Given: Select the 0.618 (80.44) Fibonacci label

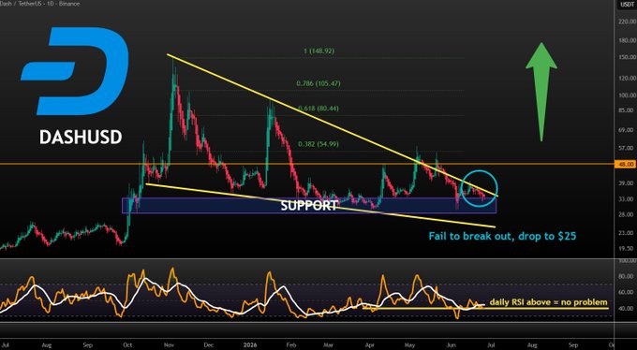Looking at the screenshot, I should point(318,109).
